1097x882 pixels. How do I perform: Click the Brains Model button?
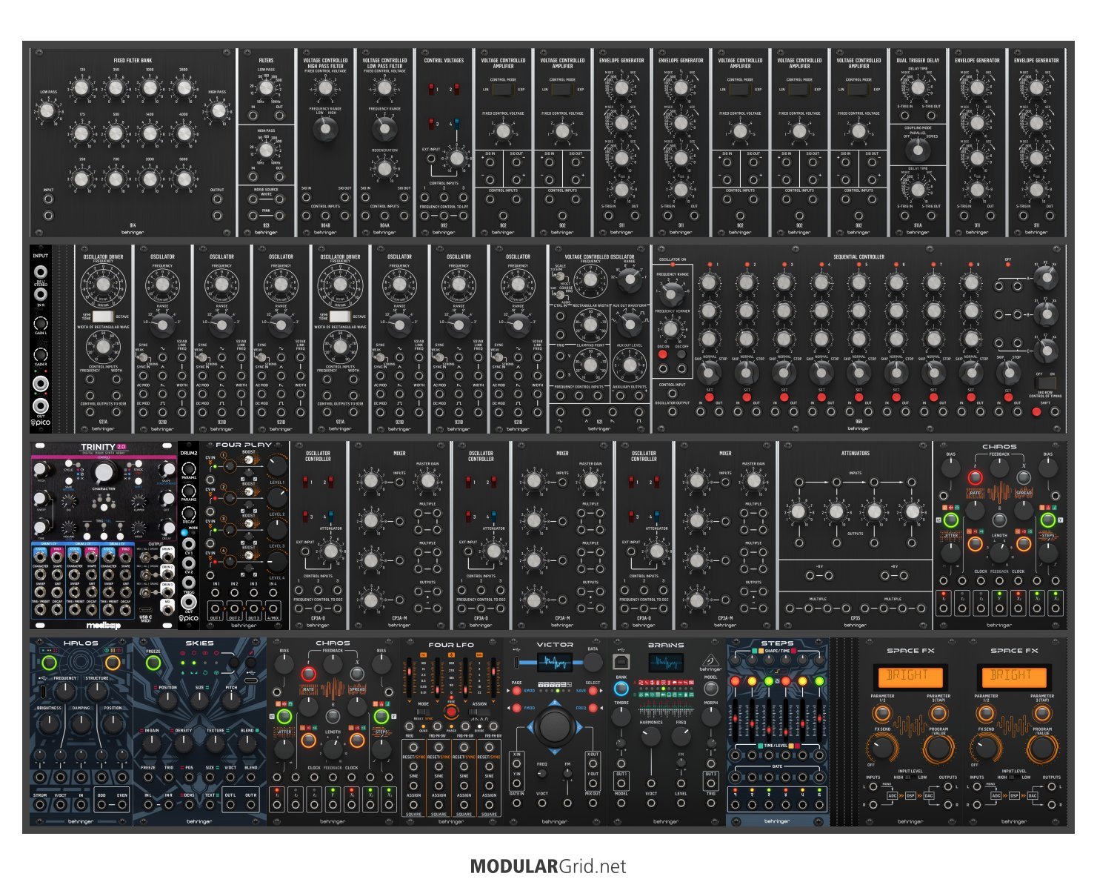pos(710,689)
